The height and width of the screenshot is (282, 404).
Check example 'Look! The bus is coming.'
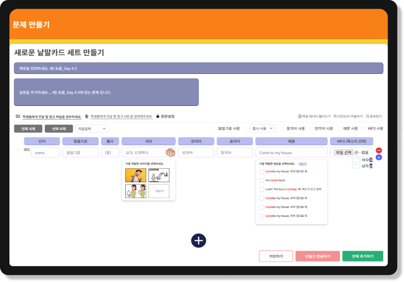pyautogui.click(x=262, y=189)
